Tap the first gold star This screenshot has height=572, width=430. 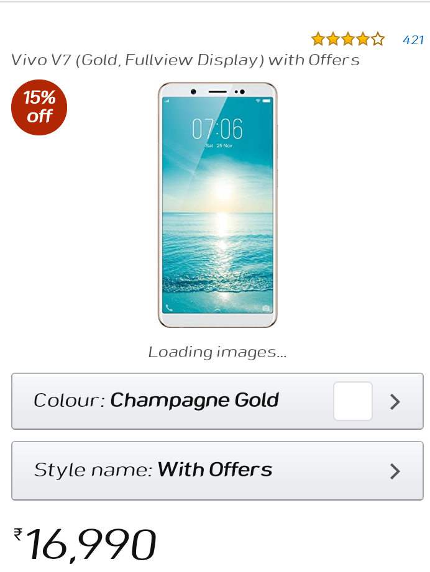[318, 39]
